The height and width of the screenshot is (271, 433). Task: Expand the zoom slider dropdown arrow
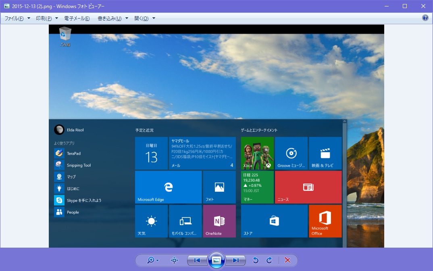click(x=157, y=260)
